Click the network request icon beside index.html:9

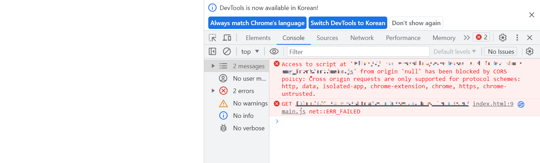(x=521, y=104)
